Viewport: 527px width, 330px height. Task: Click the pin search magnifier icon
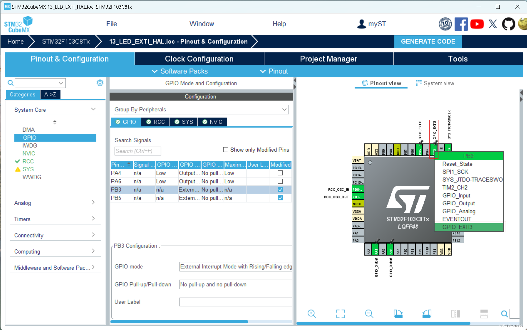505,314
